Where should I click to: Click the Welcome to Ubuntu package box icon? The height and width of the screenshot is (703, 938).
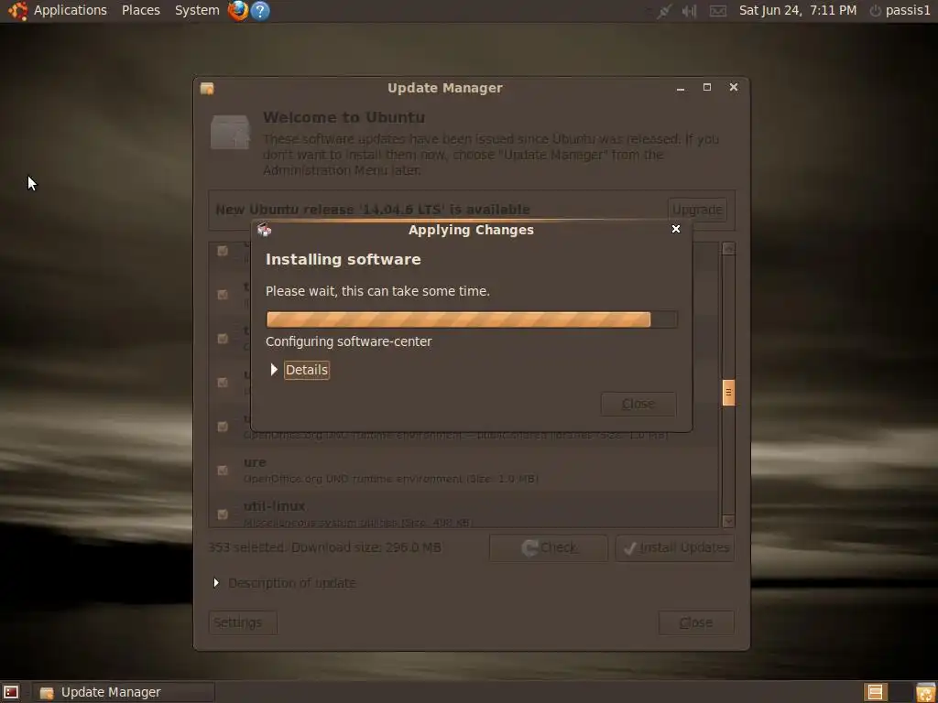[230, 132]
